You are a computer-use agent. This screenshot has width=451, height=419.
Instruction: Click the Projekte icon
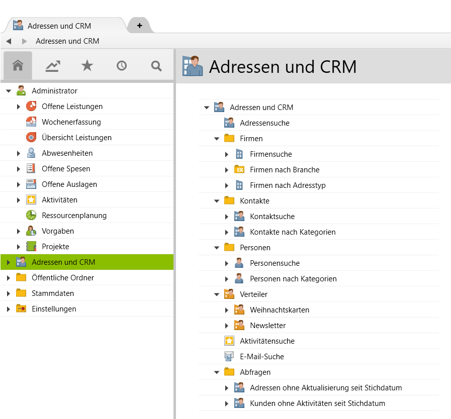coord(31,246)
